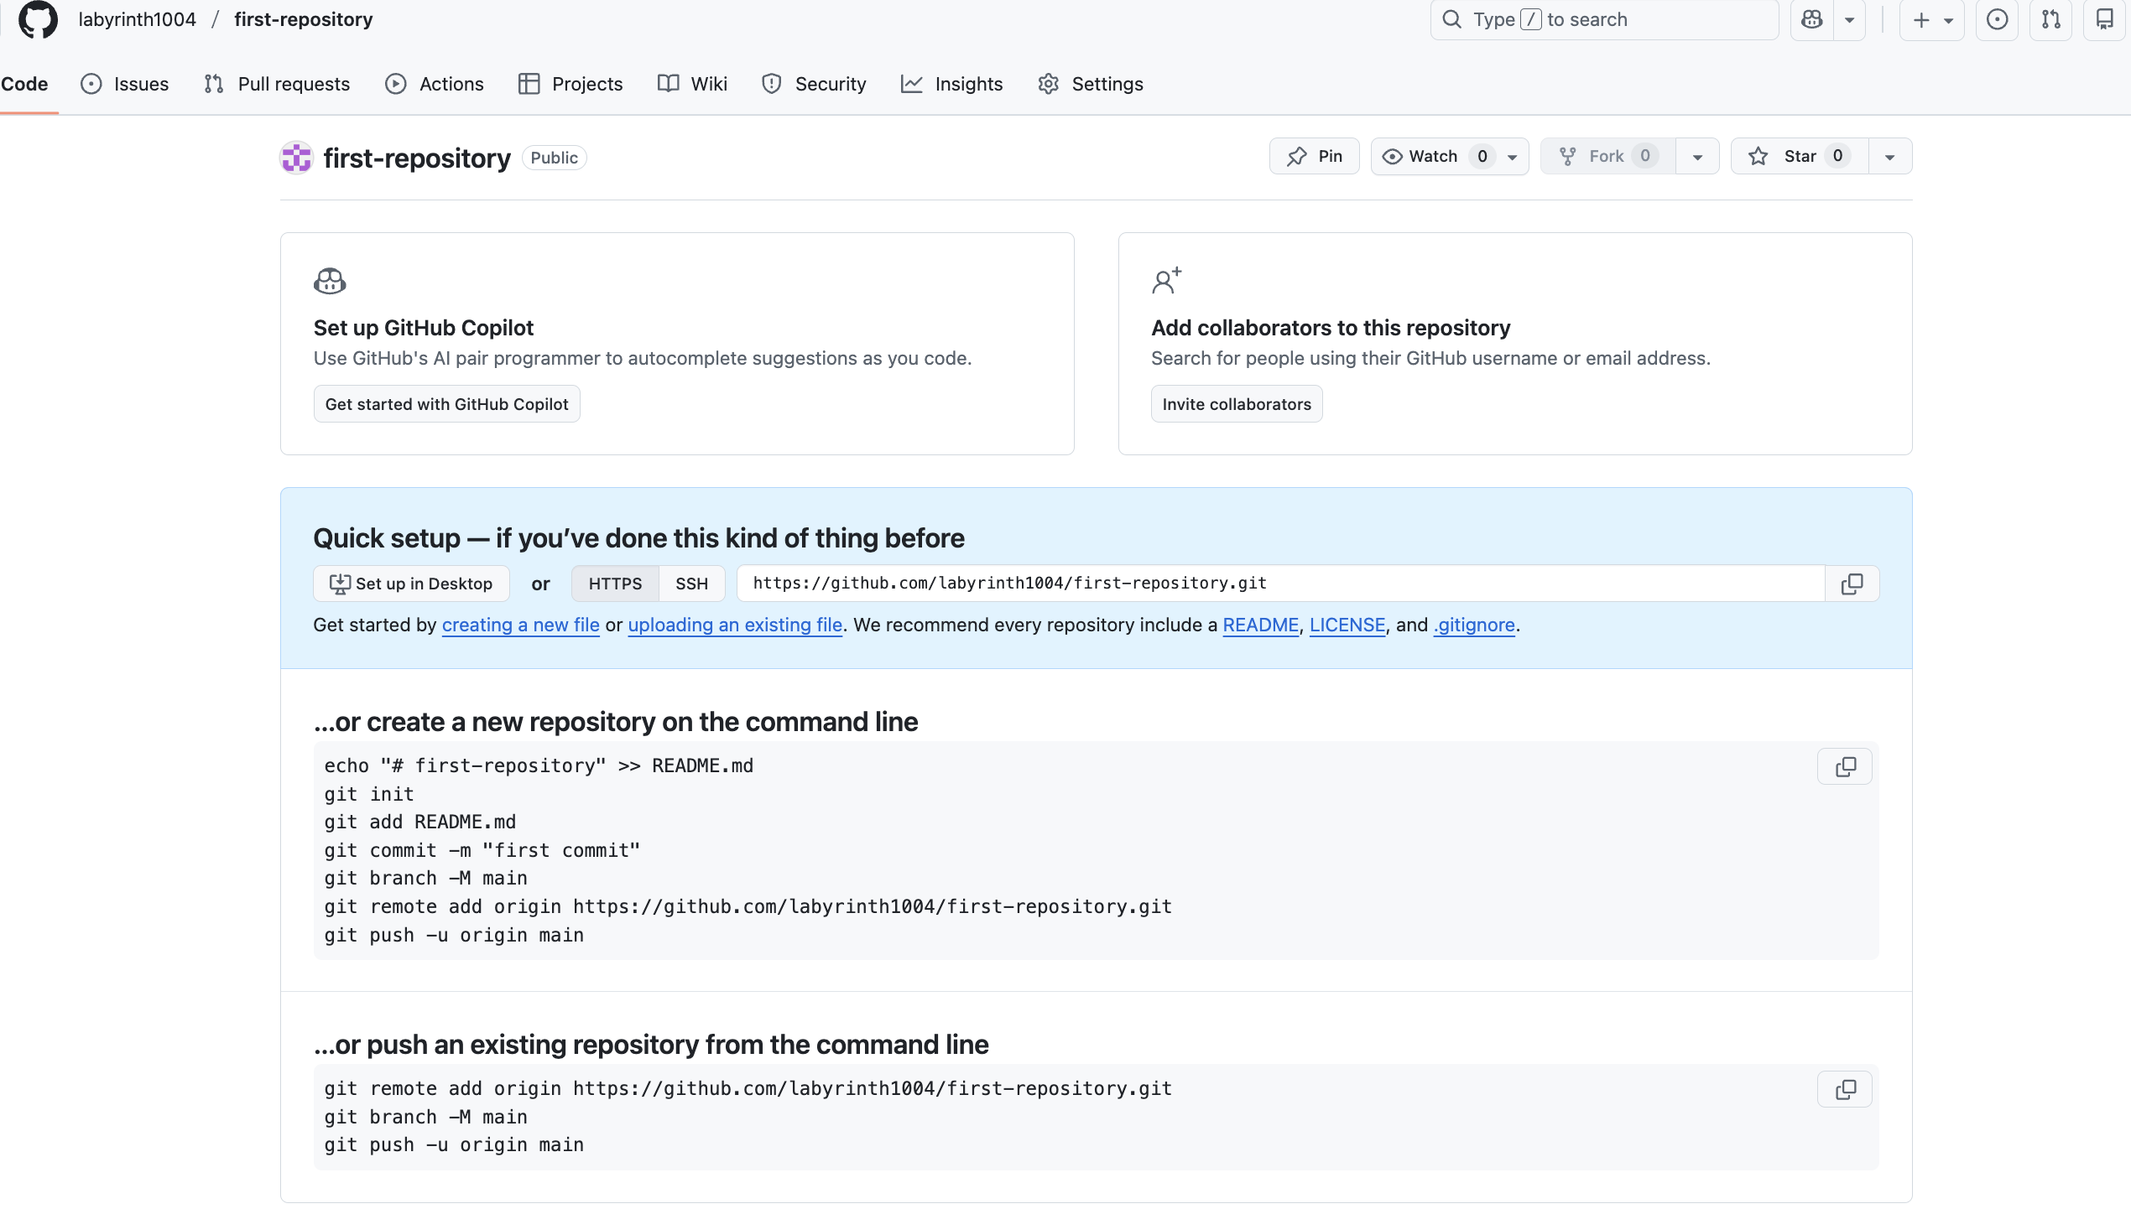Screen dimensions: 2131x1209
Task: Copy the repository HTTPS URL to clipboard
Action: (1852, 584)
